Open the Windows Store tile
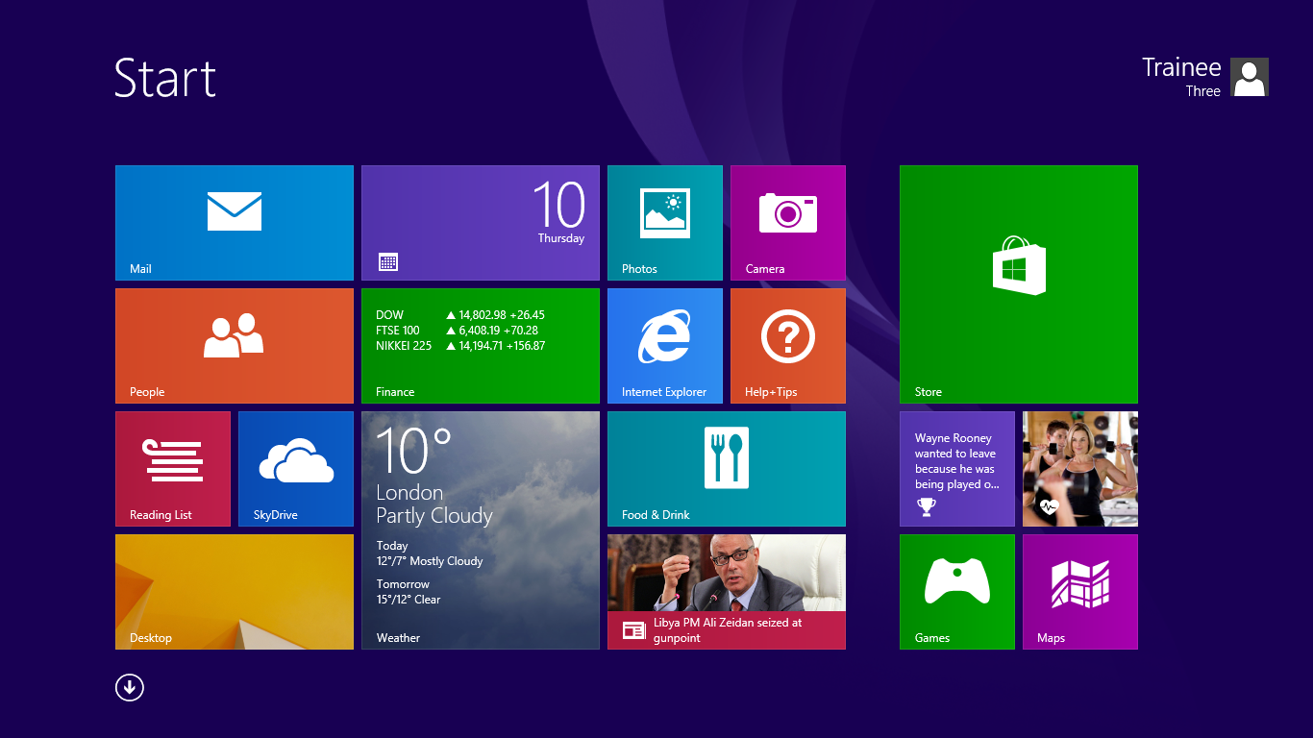 1018,283
